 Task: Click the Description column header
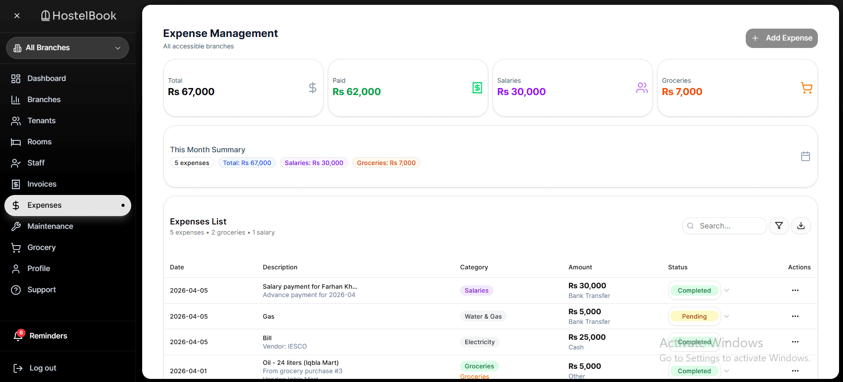pyautogui.click(x=280, y=267)
